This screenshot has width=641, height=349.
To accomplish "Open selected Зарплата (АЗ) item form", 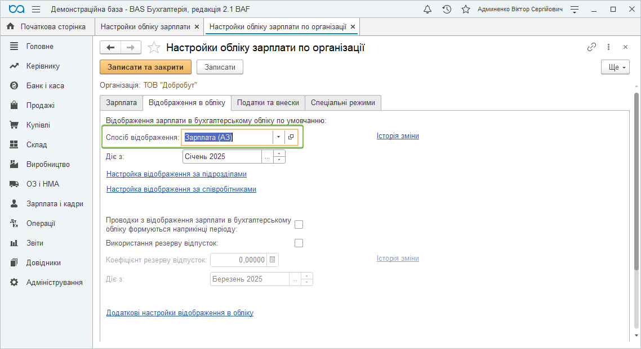I will pyautogui.click(x=291, y=137).
